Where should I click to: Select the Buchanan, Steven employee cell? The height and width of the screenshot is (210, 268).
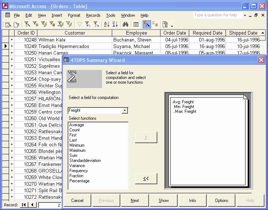tap(136, 40)
